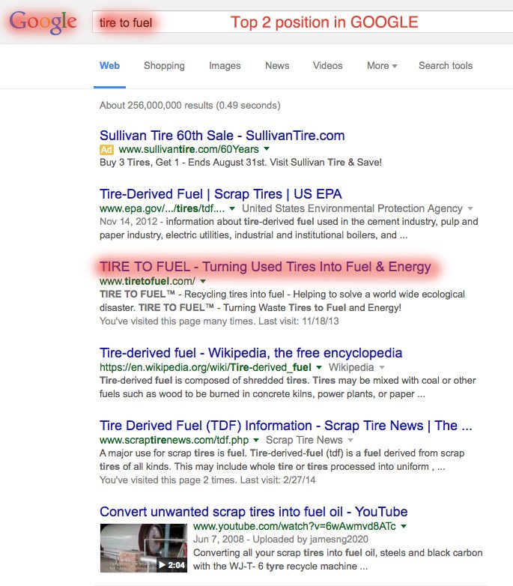Viewport: 513px width, 586px height.
Task: Switch to the Shopping tab
Action: [165, 66]
